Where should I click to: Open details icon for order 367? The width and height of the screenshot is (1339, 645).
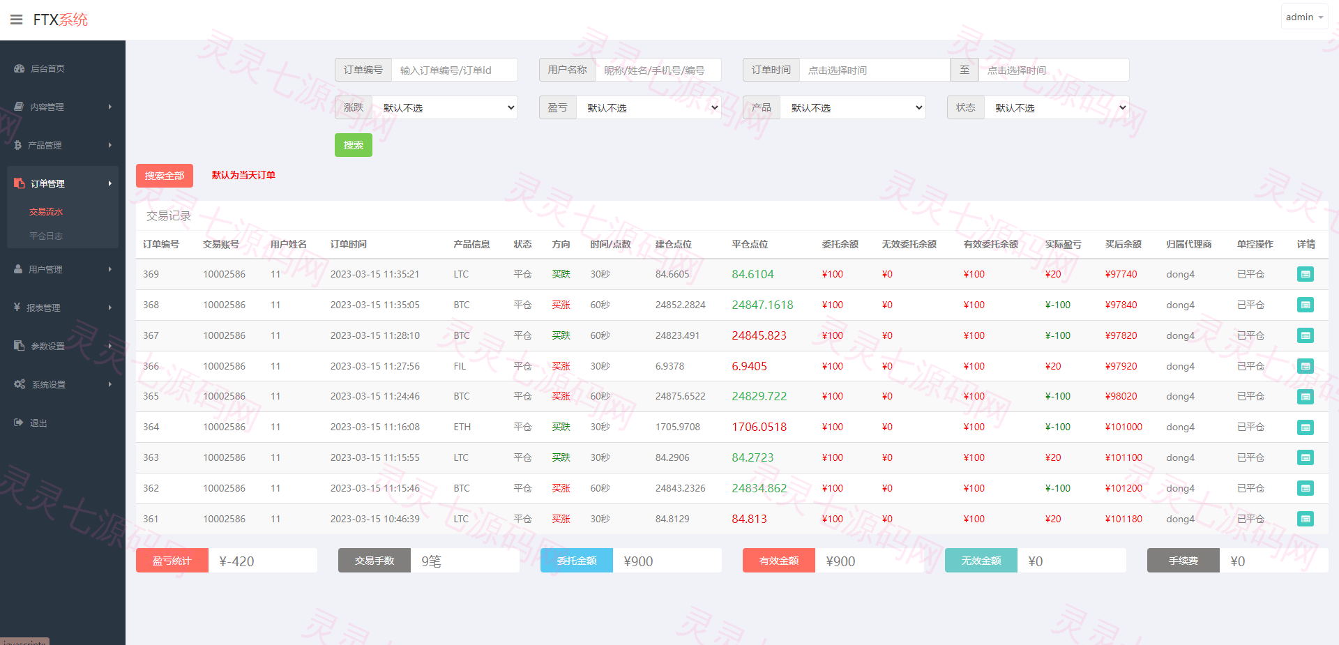point(1306,335)
